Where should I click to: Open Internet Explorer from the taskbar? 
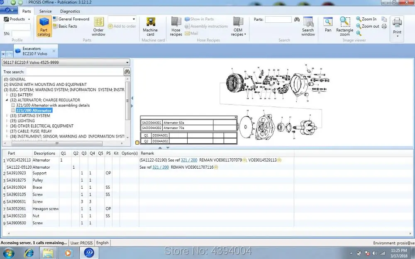tap(29, 253)
